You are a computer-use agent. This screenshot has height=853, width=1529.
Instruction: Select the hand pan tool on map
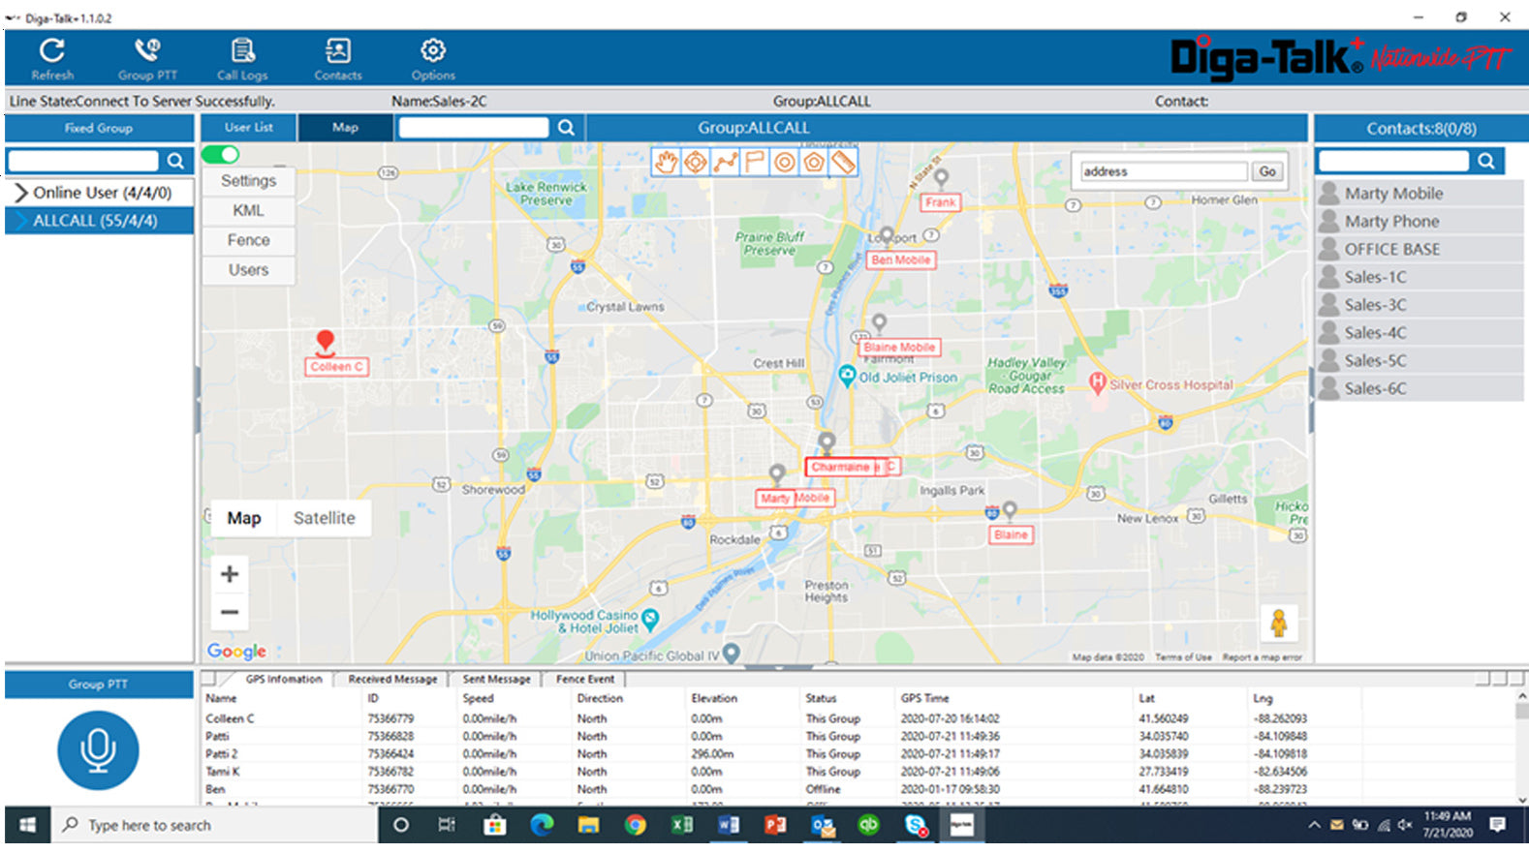[666, 163]
